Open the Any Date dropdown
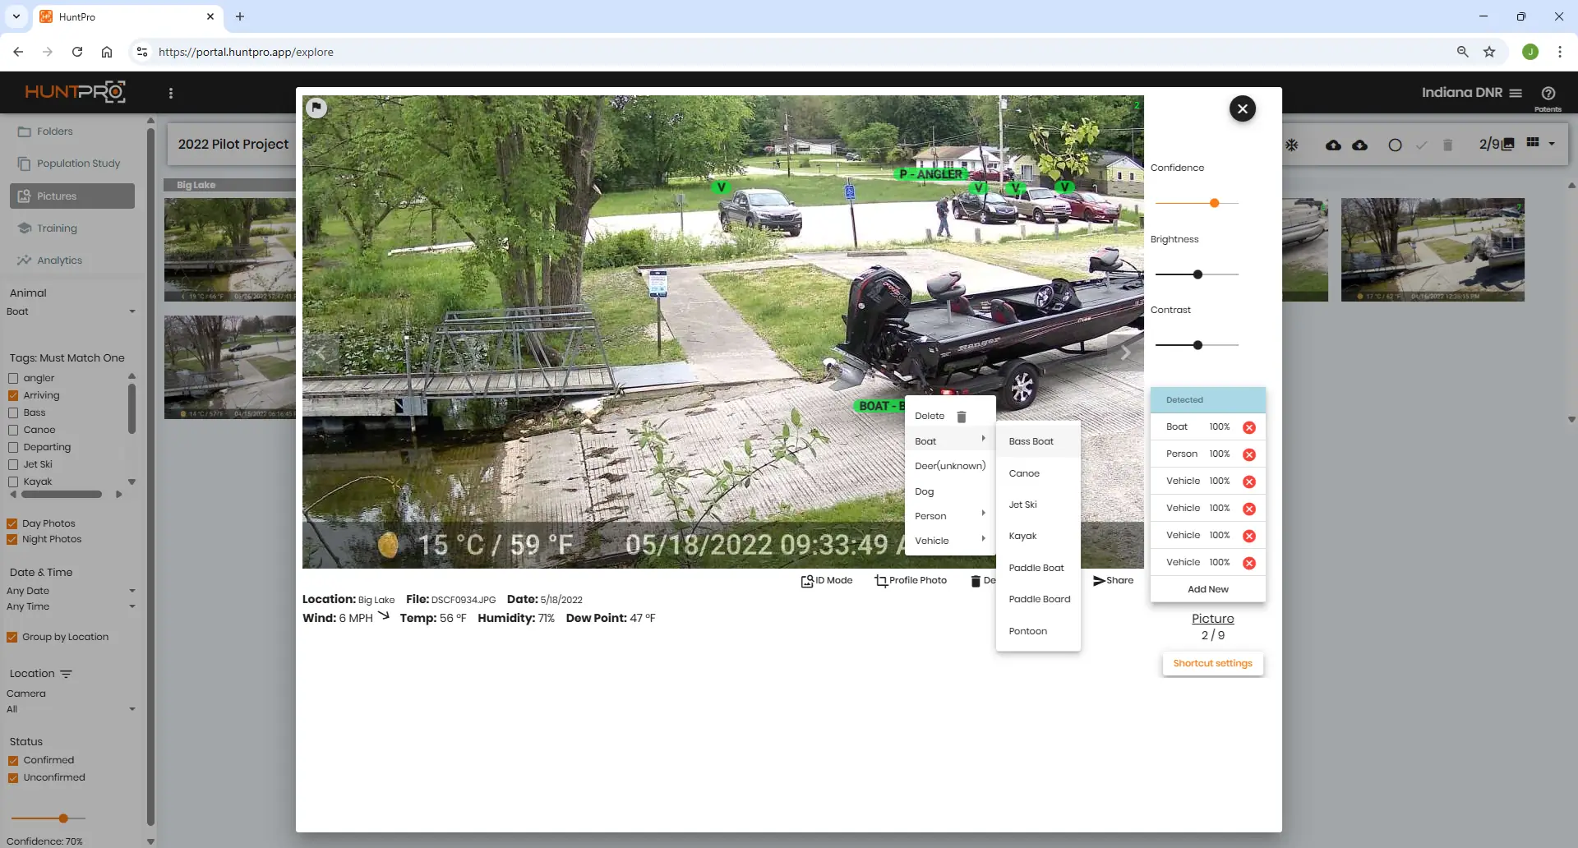This screenshot has height=848, width=1578. pyautogui.click(x=71, y=591)
